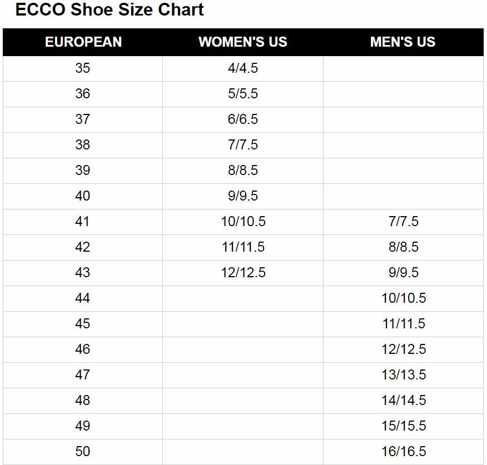Image resolution: width=487 pixels, height=465 pixels.
Task: Click the women's 4/4.5 size cell
Action: point(243,68)
